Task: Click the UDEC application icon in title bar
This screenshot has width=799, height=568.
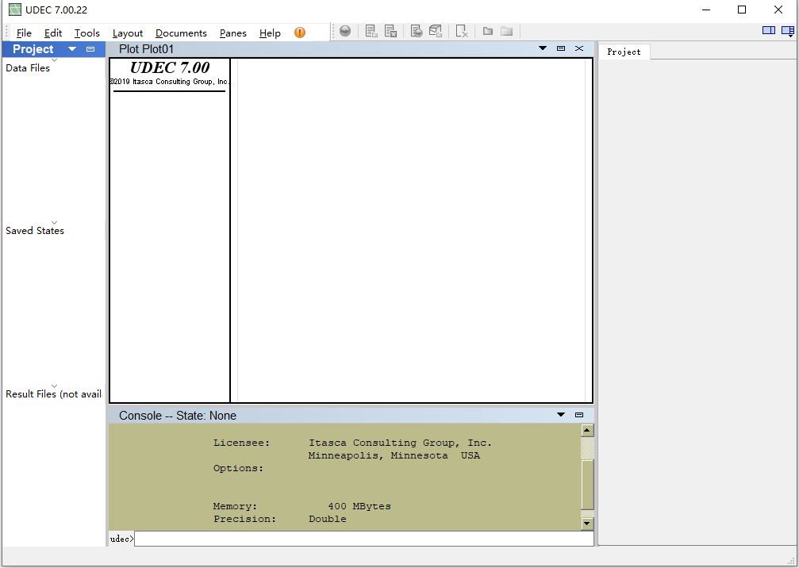Action: point(15,10)
